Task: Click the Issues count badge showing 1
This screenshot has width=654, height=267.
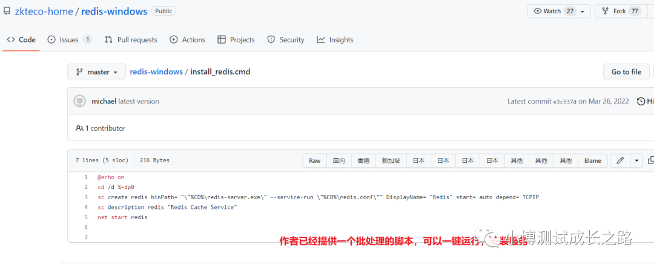Action: (87, 39)
